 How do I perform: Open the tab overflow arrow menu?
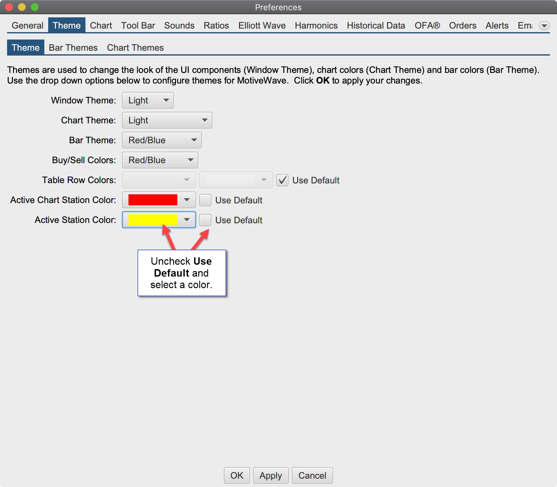pyautogui.click(x=544, y=26)
